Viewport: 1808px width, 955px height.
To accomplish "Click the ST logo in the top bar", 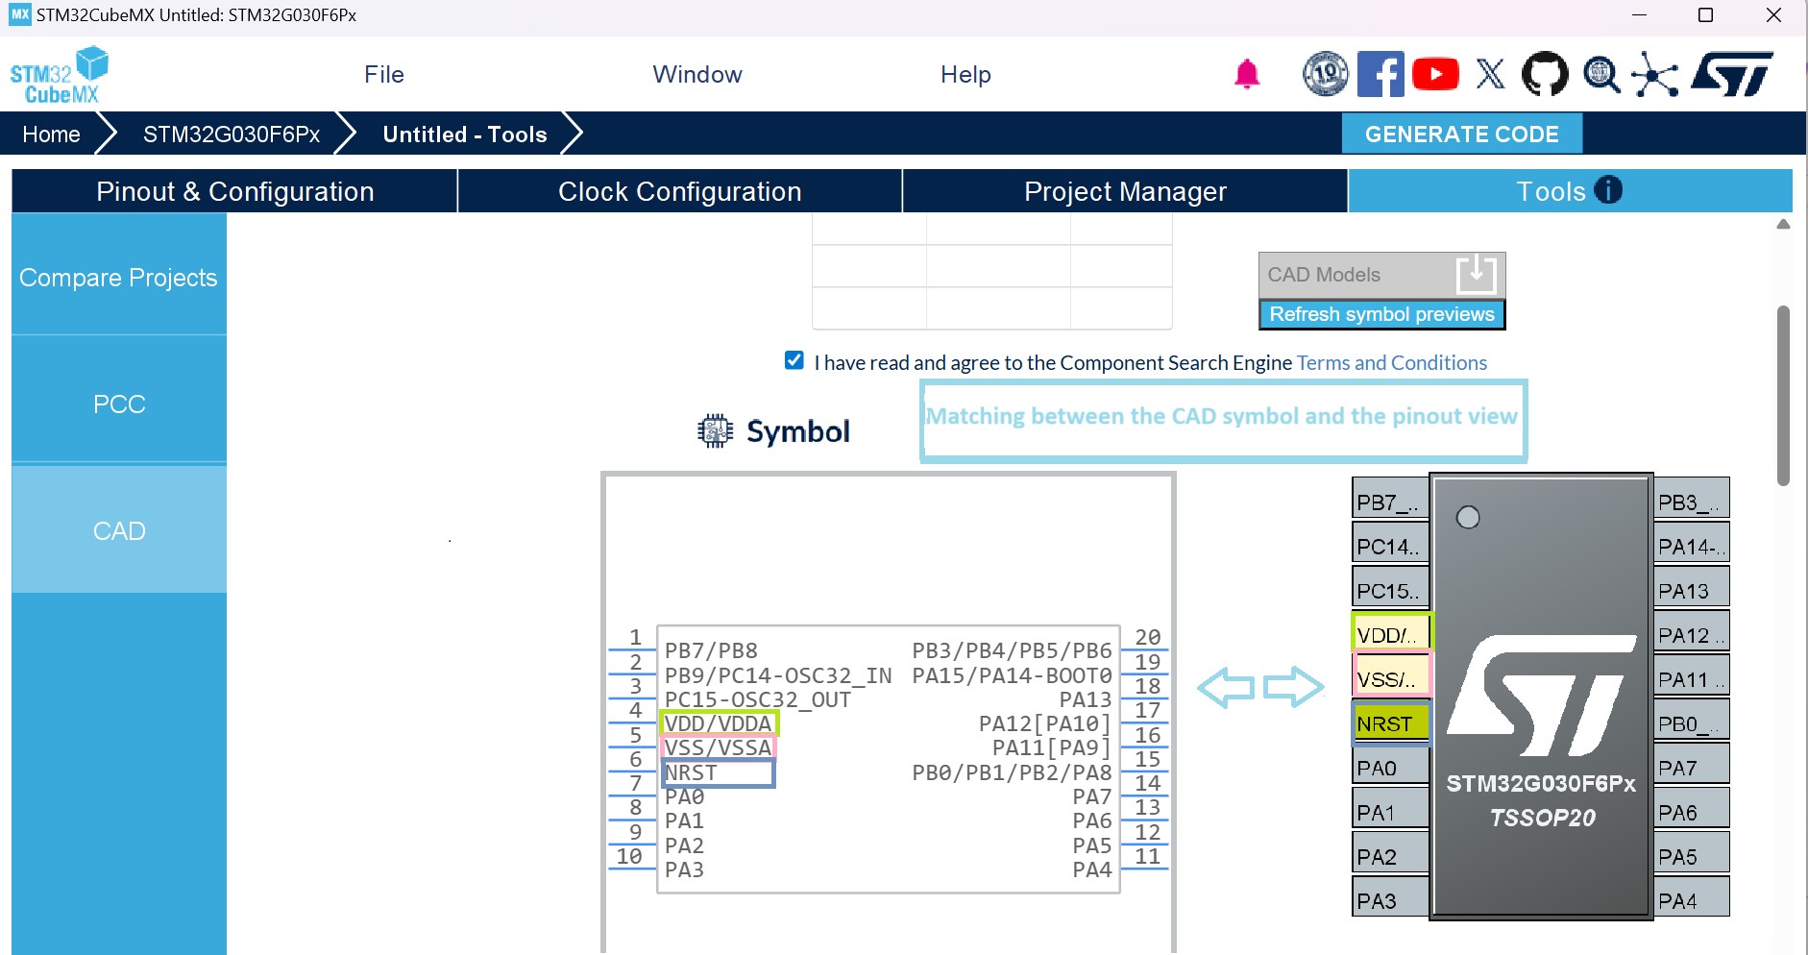I will 1732,74.
